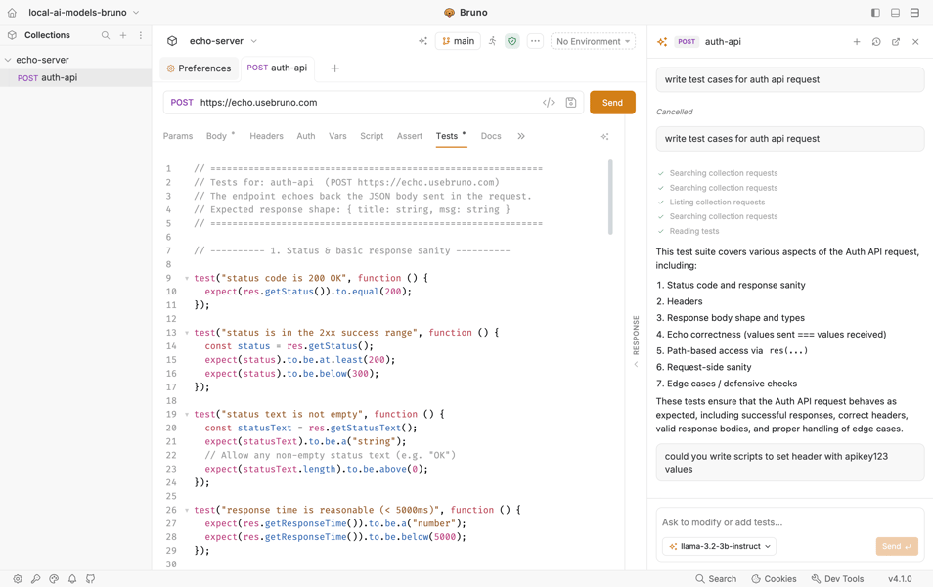The width and height of the screenshot is (933, 587).
Task: Open the main git branch button
Action: (x=458, y=41)
